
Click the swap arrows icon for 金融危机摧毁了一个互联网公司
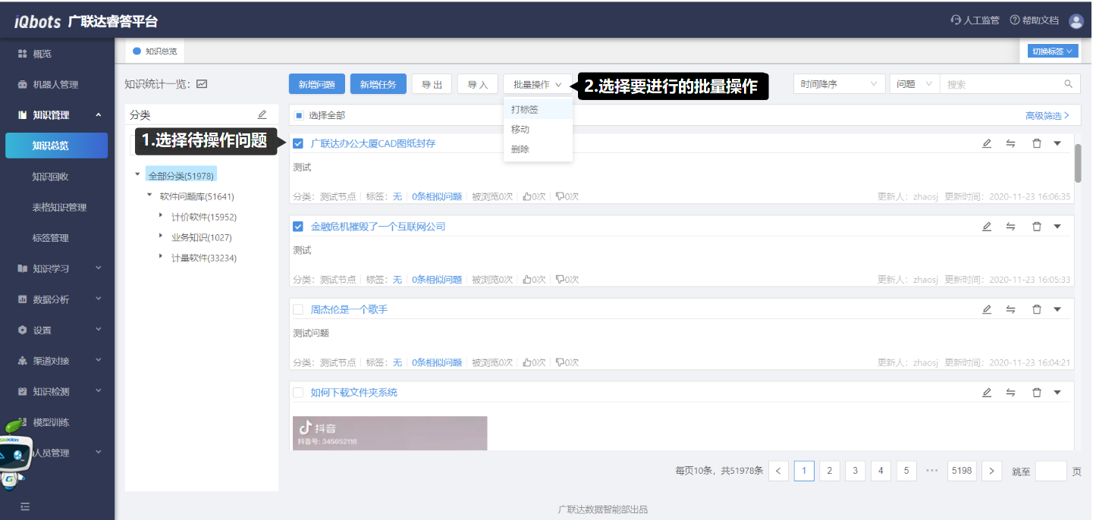click(1010, 226)
